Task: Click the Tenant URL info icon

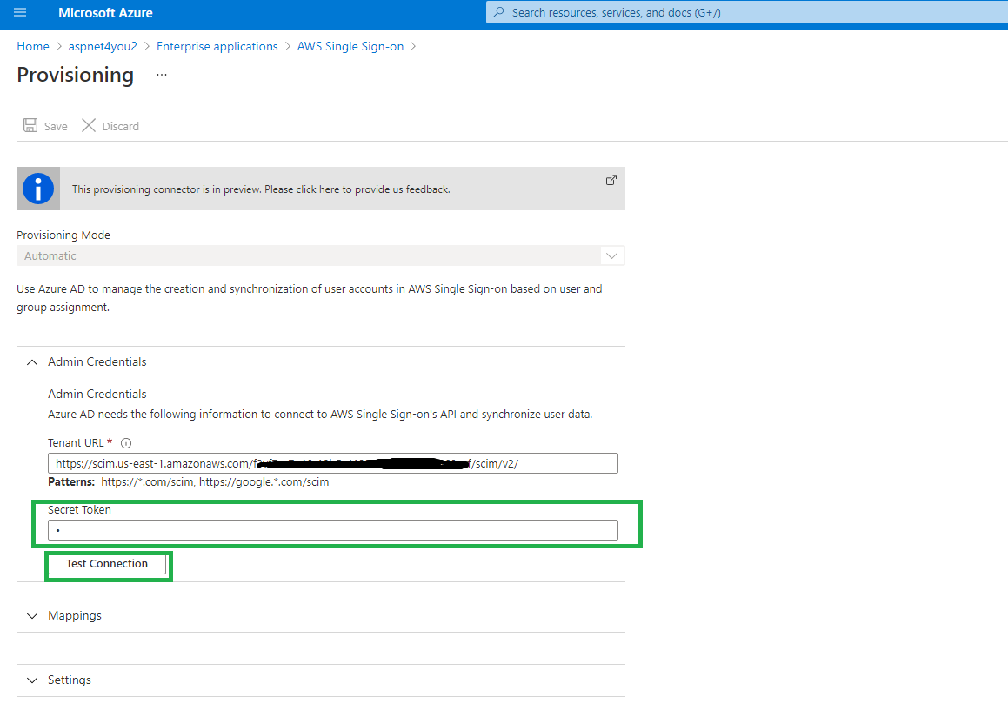Action: tap(126, 443)
